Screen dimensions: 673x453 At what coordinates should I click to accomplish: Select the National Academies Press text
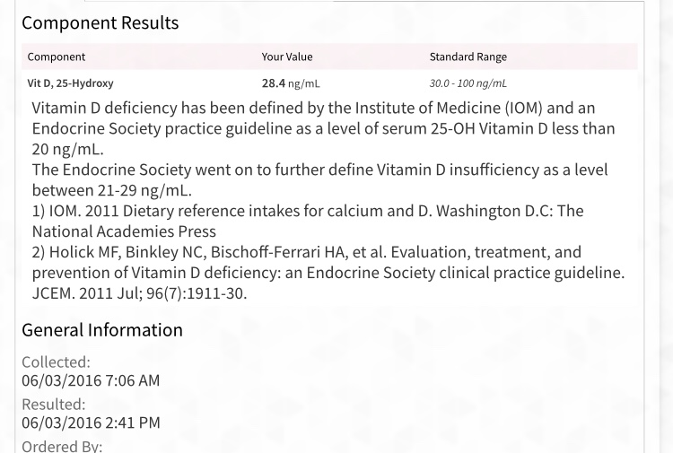tap(124, 231)
